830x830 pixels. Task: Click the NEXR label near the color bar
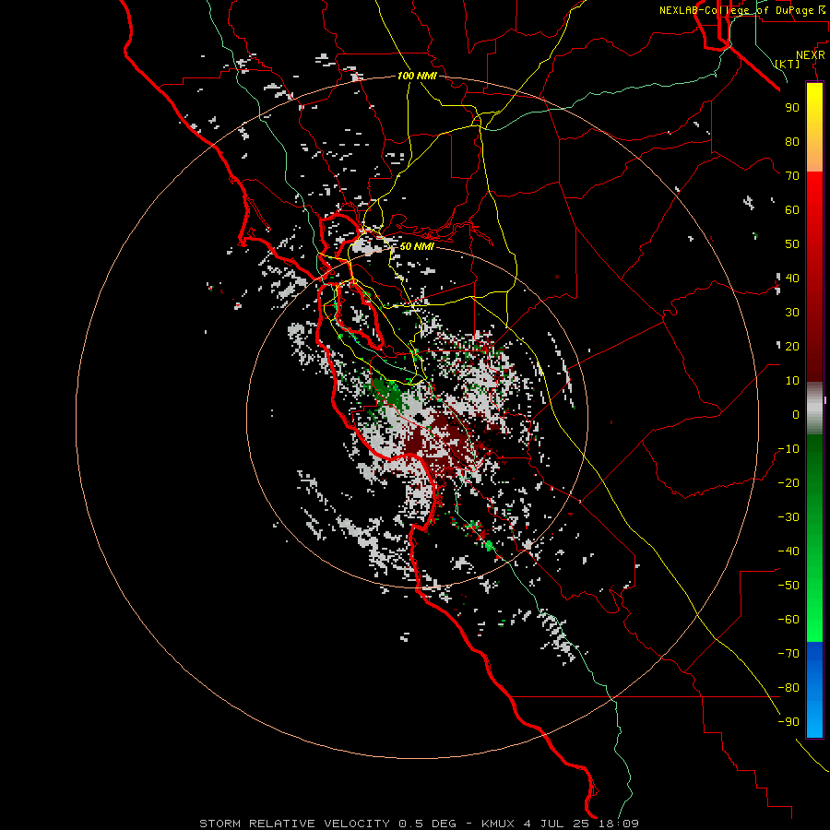811,54
